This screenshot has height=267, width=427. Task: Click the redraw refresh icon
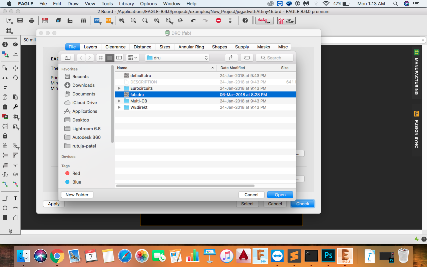[180, 20]
